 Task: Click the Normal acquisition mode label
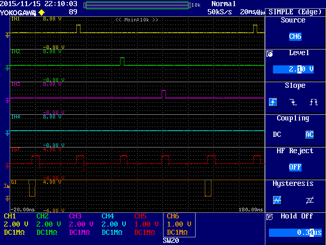(224, 4)
